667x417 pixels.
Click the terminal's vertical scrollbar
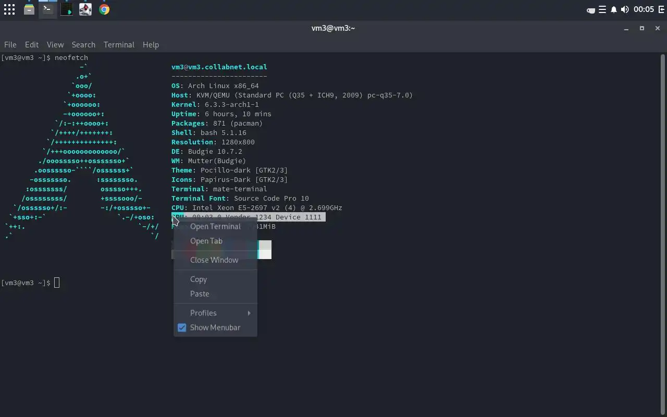tap(663, 235)
